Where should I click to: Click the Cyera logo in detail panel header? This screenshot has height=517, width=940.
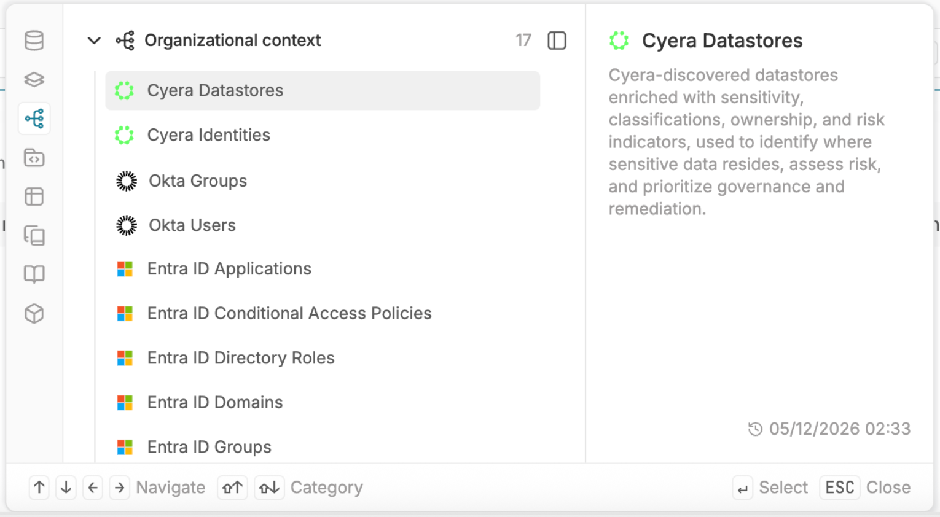point(619,41)
